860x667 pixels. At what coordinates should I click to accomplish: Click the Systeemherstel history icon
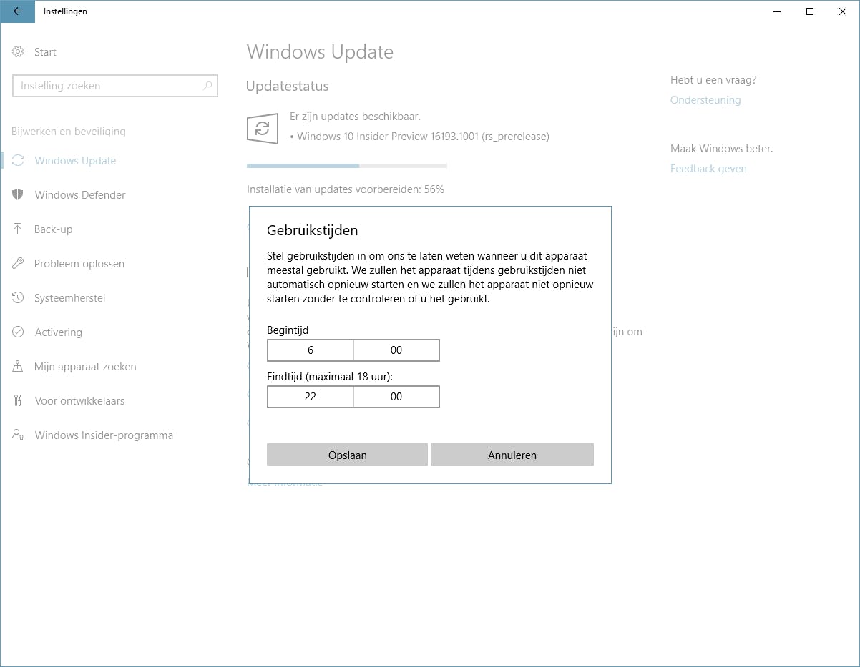click(18, 298)
